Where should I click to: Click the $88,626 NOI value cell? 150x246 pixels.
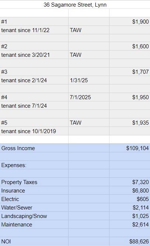point(130,241)
